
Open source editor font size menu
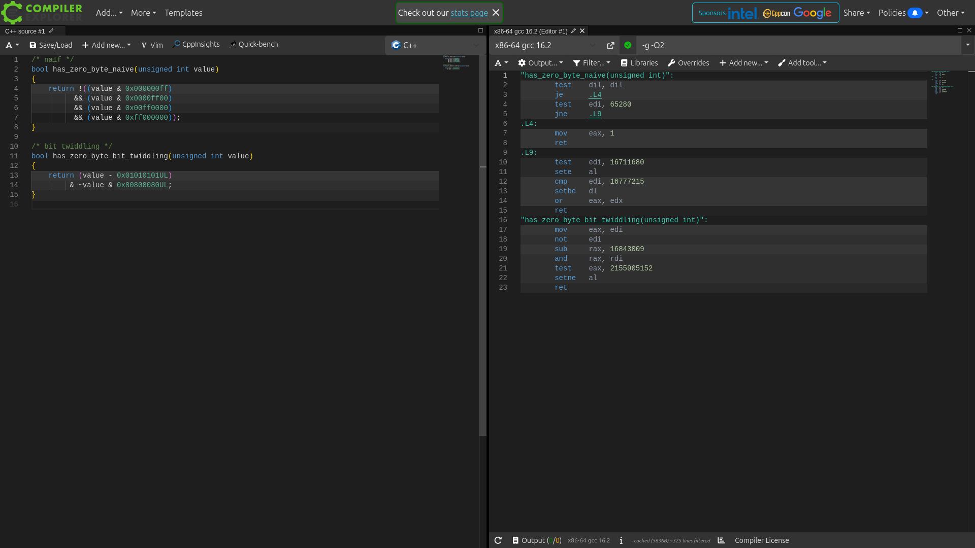pos(12,45)
